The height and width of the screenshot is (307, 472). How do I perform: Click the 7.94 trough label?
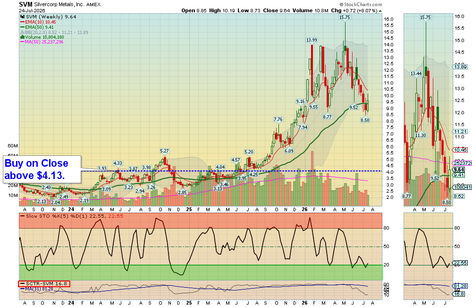[303, 127]
